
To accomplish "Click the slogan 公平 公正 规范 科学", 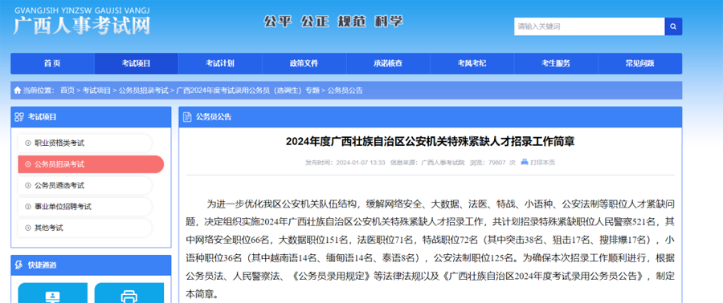I will (333, 21).
